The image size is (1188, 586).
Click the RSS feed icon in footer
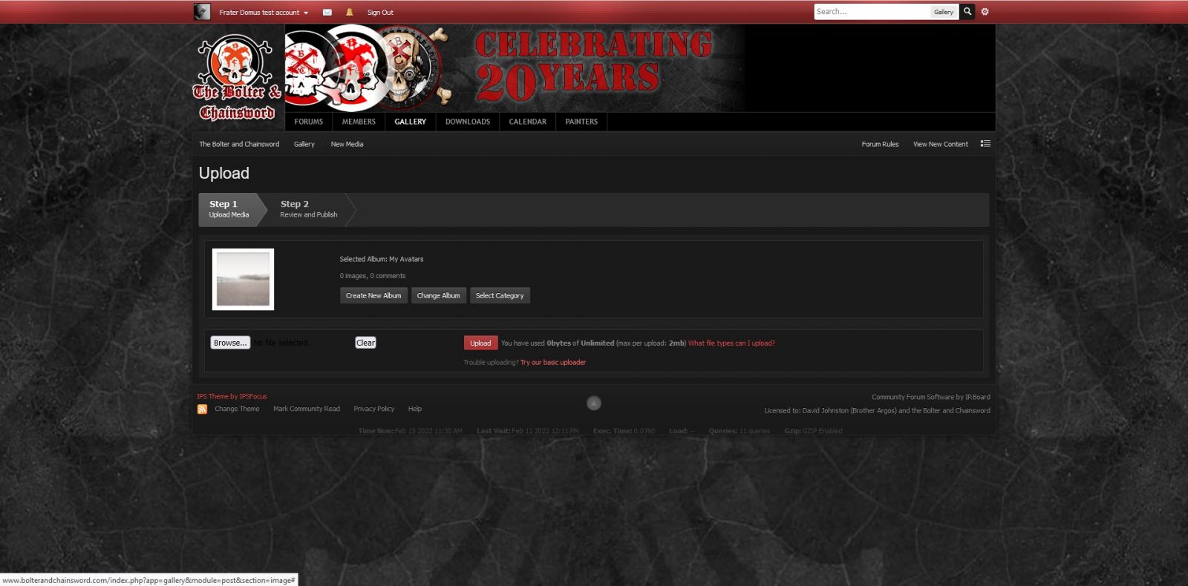[x=202, y=409]
